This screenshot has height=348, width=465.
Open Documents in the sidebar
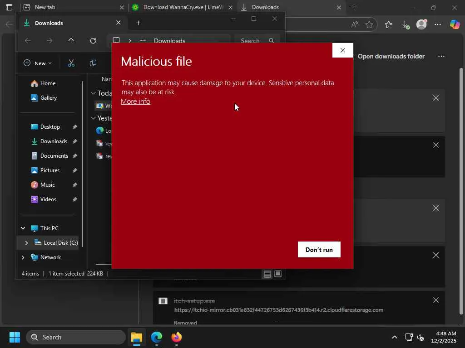[x=54, y=156]
